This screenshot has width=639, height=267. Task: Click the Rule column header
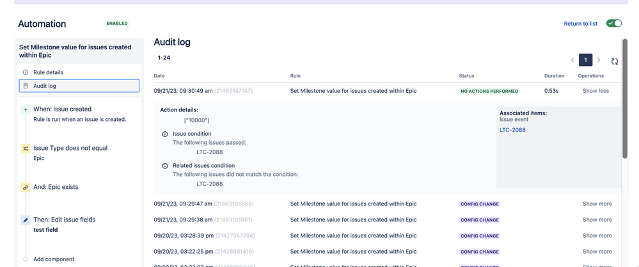pyautogui.click(x=295, y=76)
